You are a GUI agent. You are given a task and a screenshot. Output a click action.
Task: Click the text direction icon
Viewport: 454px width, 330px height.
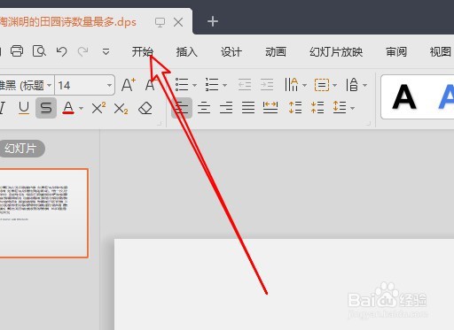pos(292,85)
